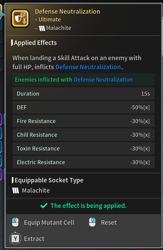The width and height of the screenshot is (163, 250).
Task: Select the Electric Resistance stat row
Action: point(84,162)
